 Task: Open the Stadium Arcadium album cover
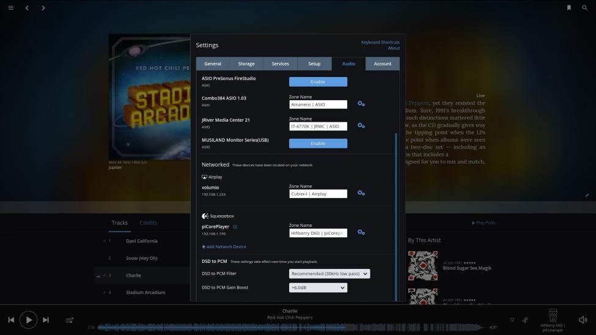point(149,97)
